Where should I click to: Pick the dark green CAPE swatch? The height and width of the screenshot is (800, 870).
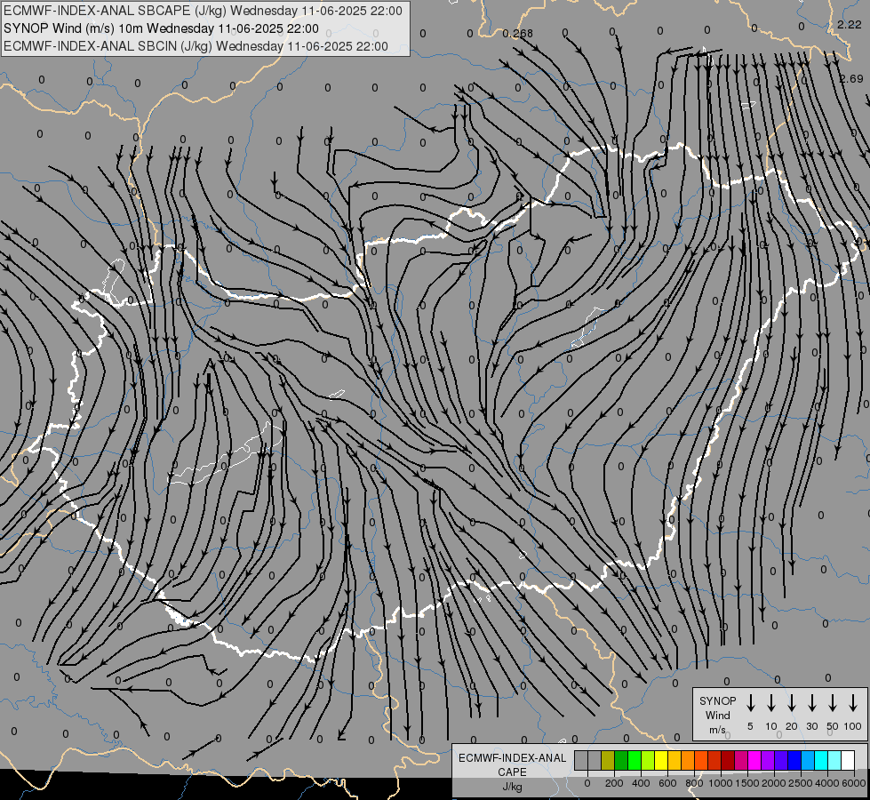click(x=621, y=760)
